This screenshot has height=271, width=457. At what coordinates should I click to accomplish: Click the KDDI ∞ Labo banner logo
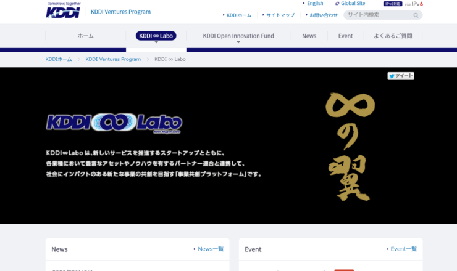(x=114, y=122)
